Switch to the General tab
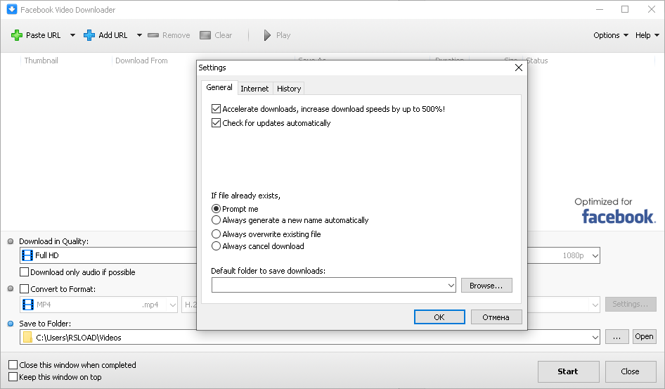 (x=219, y=87)
